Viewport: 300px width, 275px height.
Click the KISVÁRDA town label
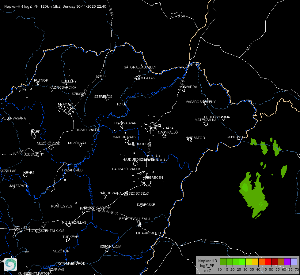click(x=189, y=87)
